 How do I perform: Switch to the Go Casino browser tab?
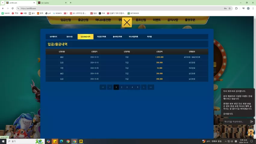tap(52, 3)
